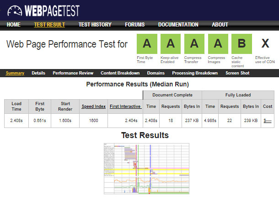The height and width of the screenshot is (197, 279).
Task: Click the Effective use of CDN X grade
Action: [265, 43]
